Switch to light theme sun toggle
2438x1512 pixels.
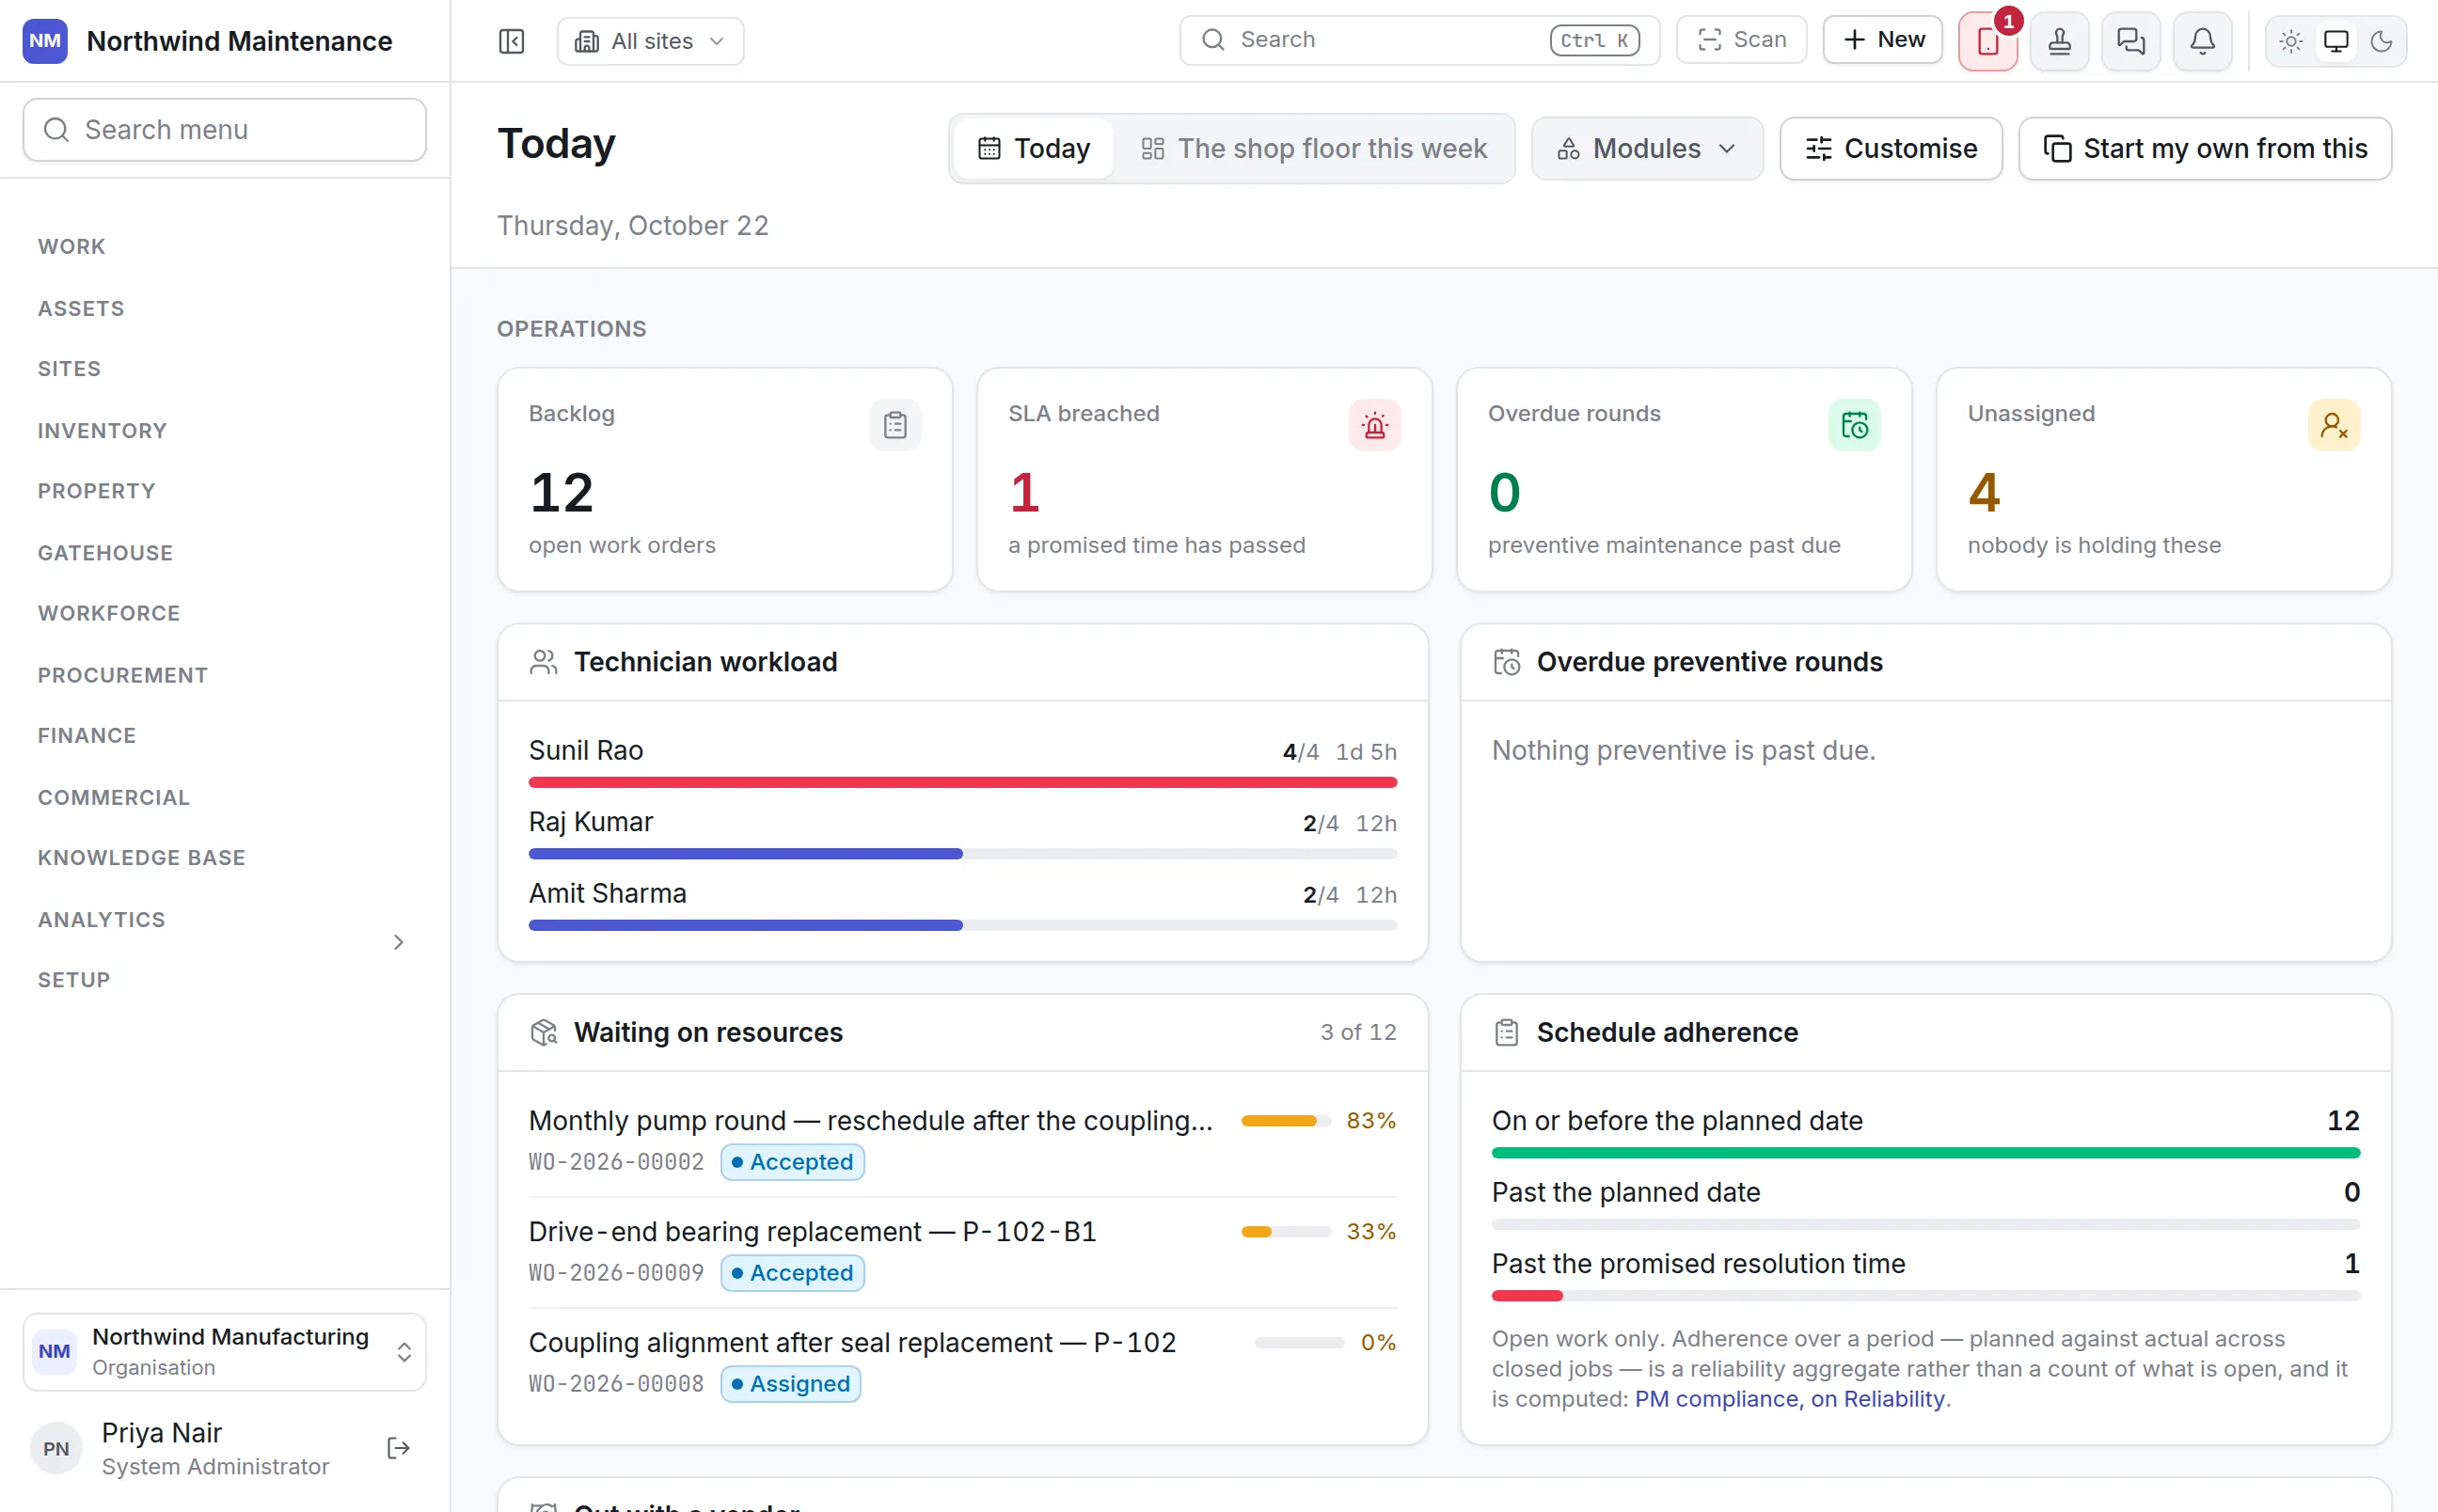(x=2290, y=41)
